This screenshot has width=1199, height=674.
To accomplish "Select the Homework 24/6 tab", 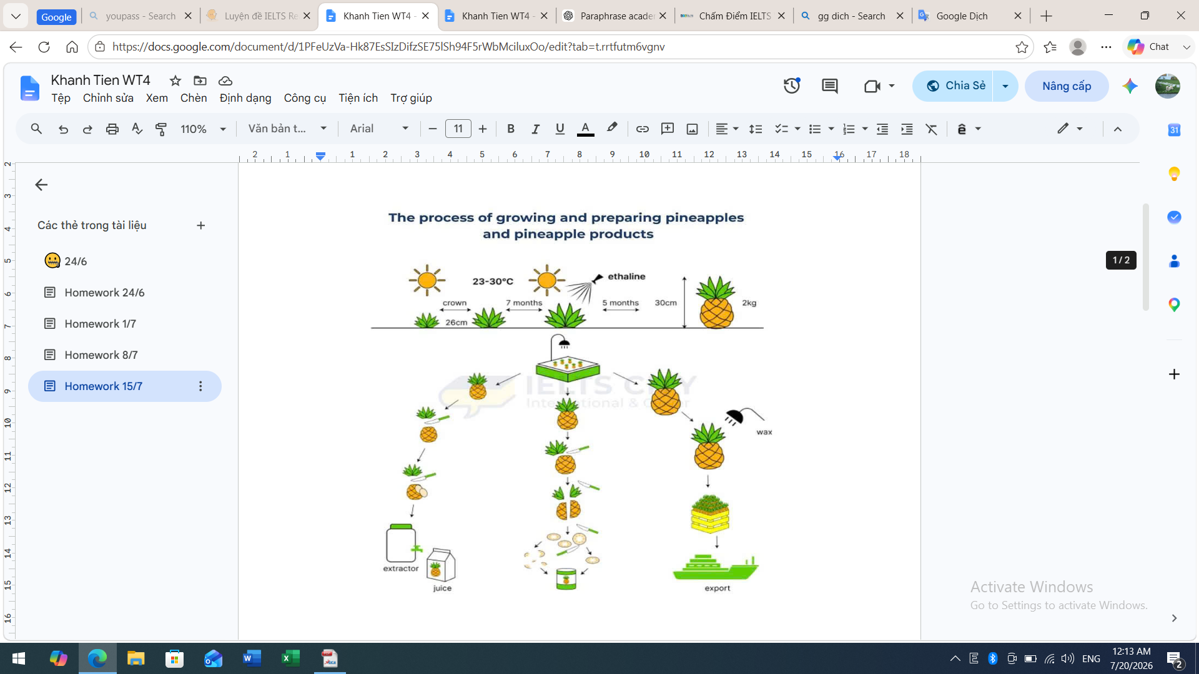I will (x=125, y=293).
